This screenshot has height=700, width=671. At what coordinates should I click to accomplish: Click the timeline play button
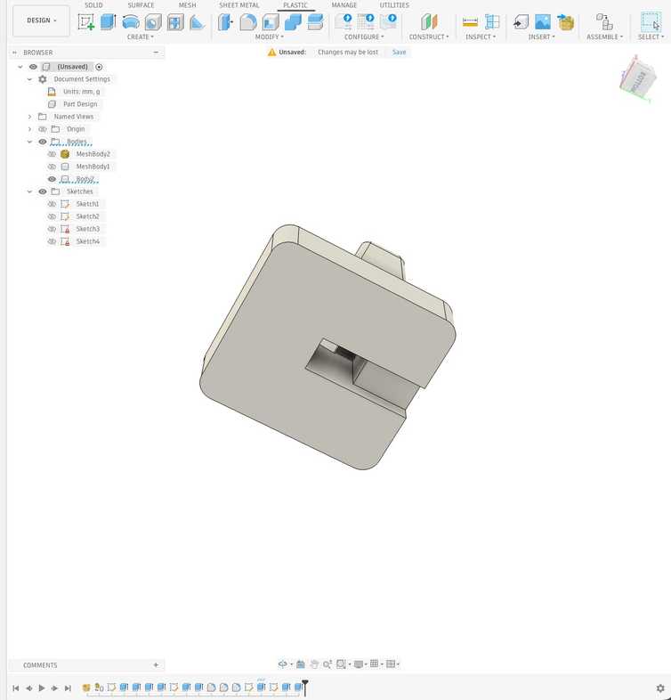click(x=42, y=688)
